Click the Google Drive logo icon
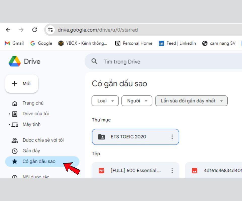The image size is (242, 201). [15, 61]
